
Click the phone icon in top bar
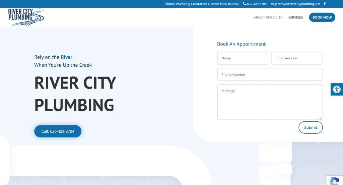click(x=244, y=3)
